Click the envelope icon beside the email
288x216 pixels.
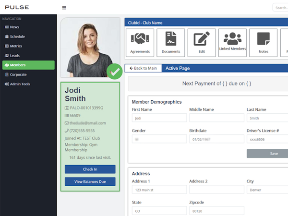(67, 123)
